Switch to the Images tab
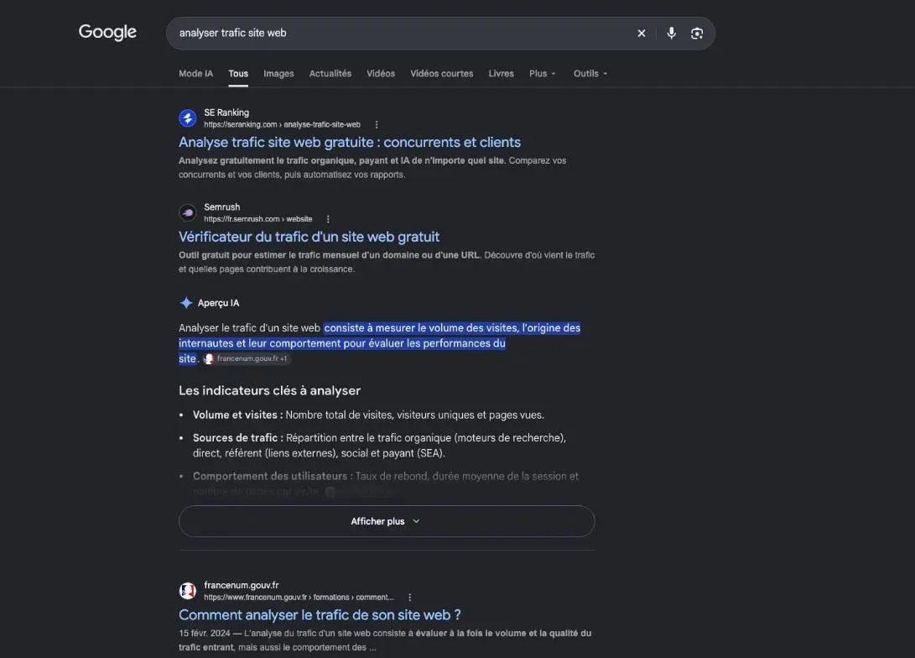The height and width of the screenshot is (658, 915). coord(278,74)
